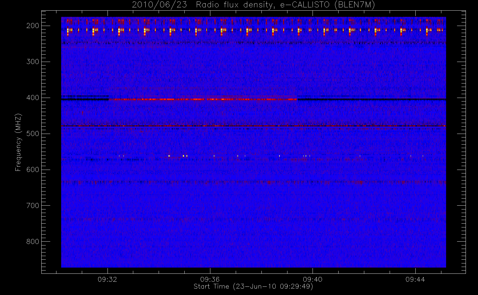Click the 09:32 time tick label

[x=108, y=279]
